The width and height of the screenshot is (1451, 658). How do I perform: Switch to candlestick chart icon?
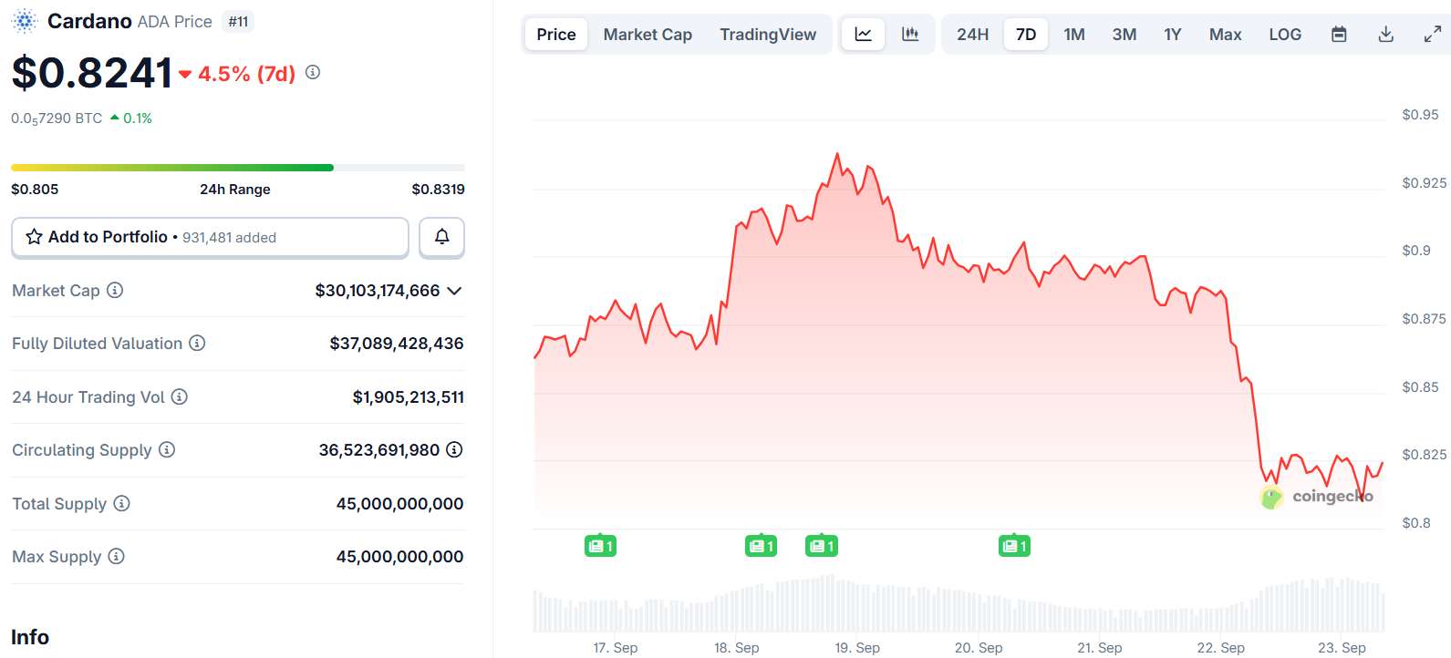point(910,35)
